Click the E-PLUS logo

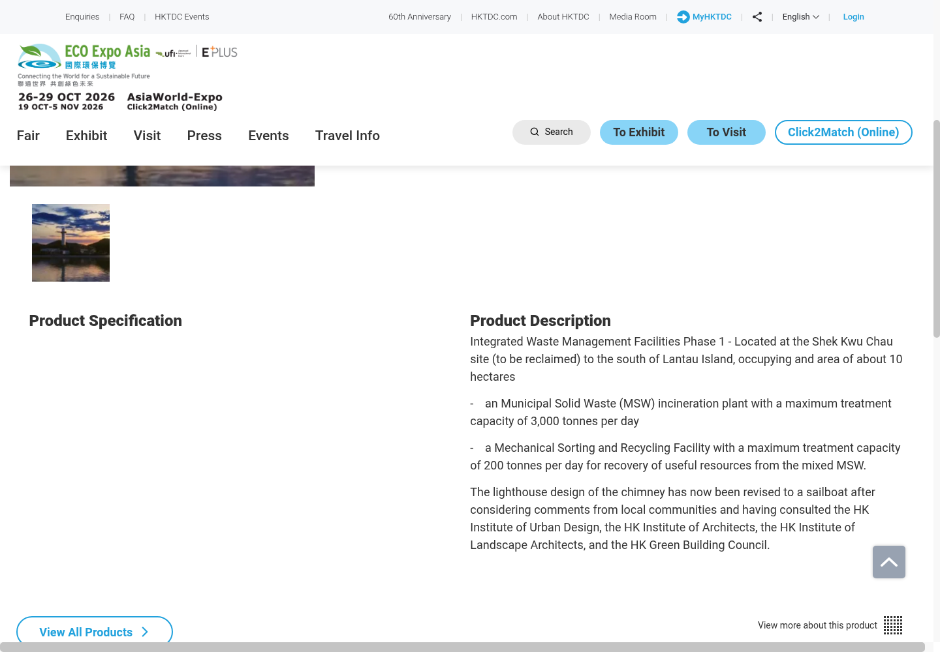219,52
